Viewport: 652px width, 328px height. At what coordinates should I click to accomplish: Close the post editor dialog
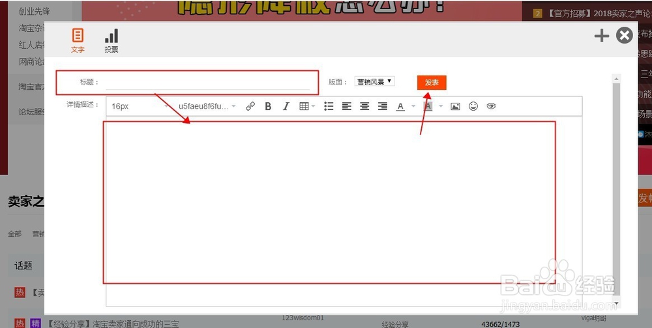[624, 36]
